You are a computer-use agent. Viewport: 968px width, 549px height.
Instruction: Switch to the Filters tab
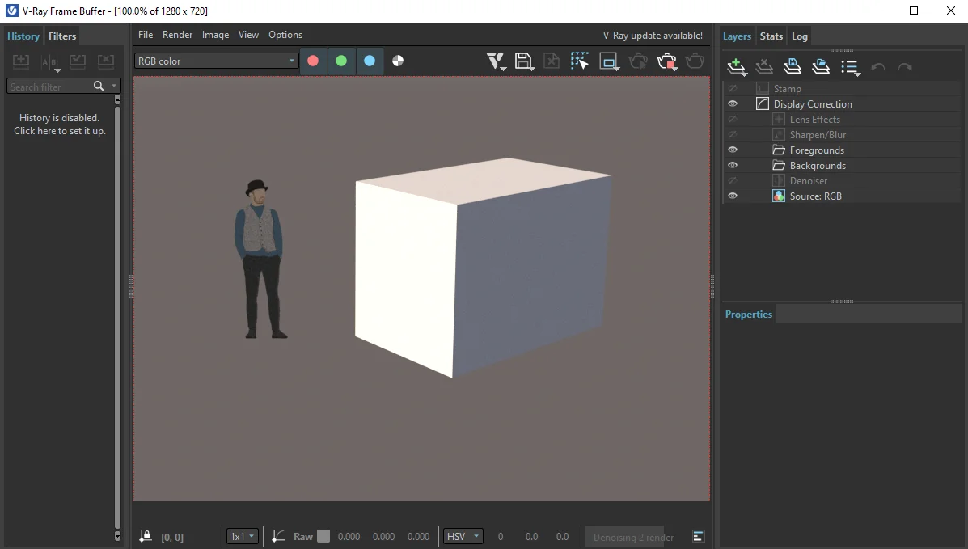coord(62,36)
